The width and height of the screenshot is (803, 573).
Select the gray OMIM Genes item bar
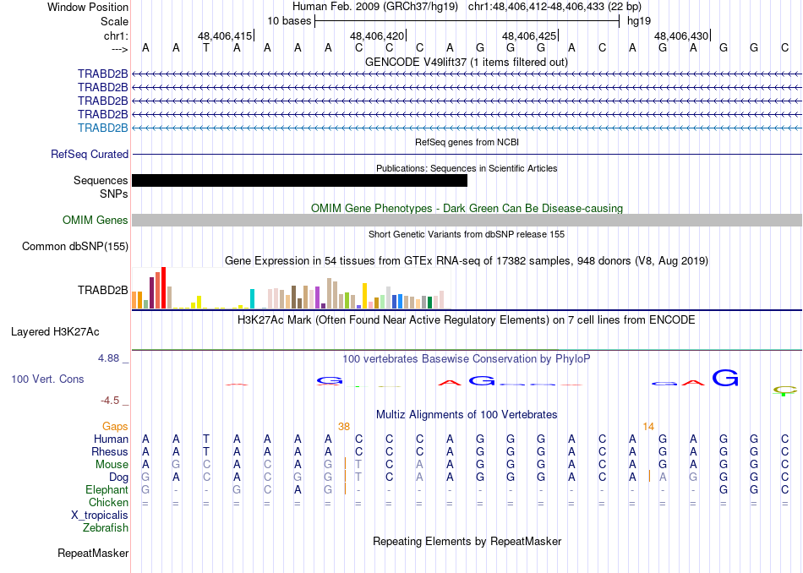tap(467, 221)
